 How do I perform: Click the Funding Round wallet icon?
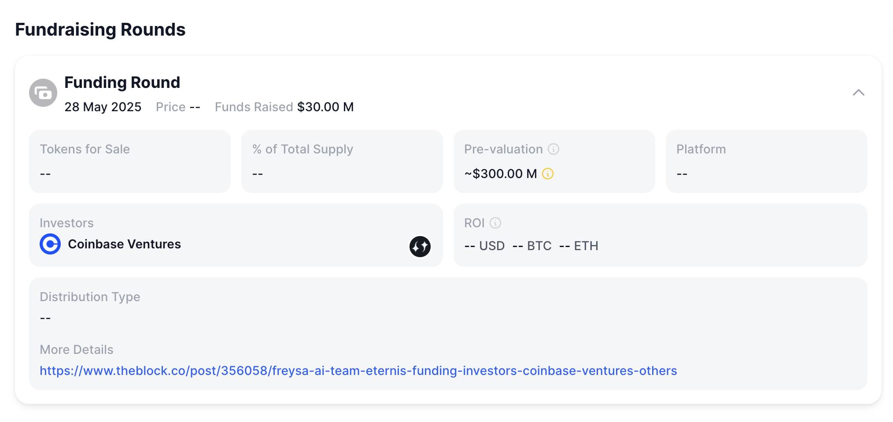[x=43, y=93]
